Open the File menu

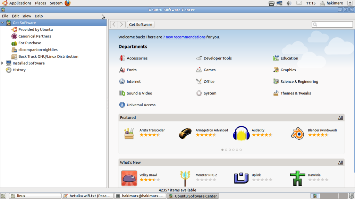[5, 16]
